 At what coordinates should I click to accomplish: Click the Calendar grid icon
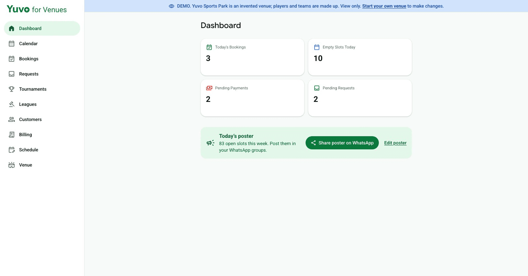click(12, 44)
